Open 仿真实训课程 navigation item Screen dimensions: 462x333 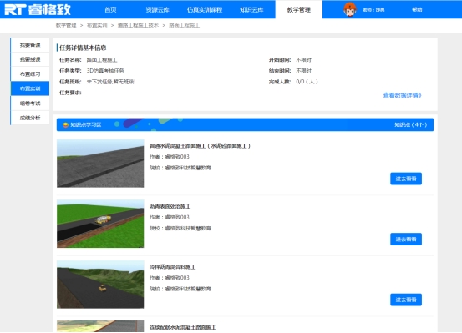point(205,10)
